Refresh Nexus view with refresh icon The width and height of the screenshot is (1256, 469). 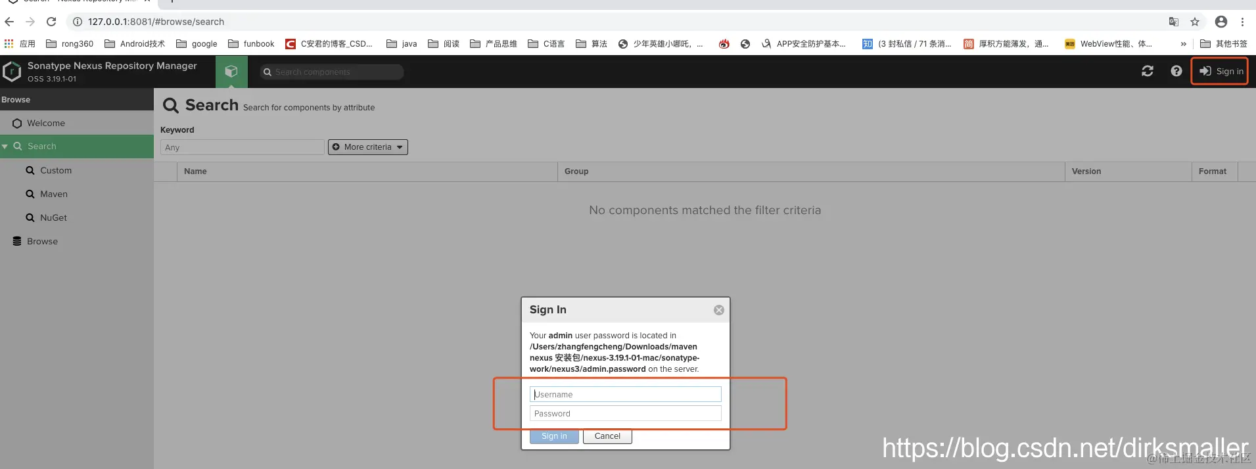(1148, 71)
